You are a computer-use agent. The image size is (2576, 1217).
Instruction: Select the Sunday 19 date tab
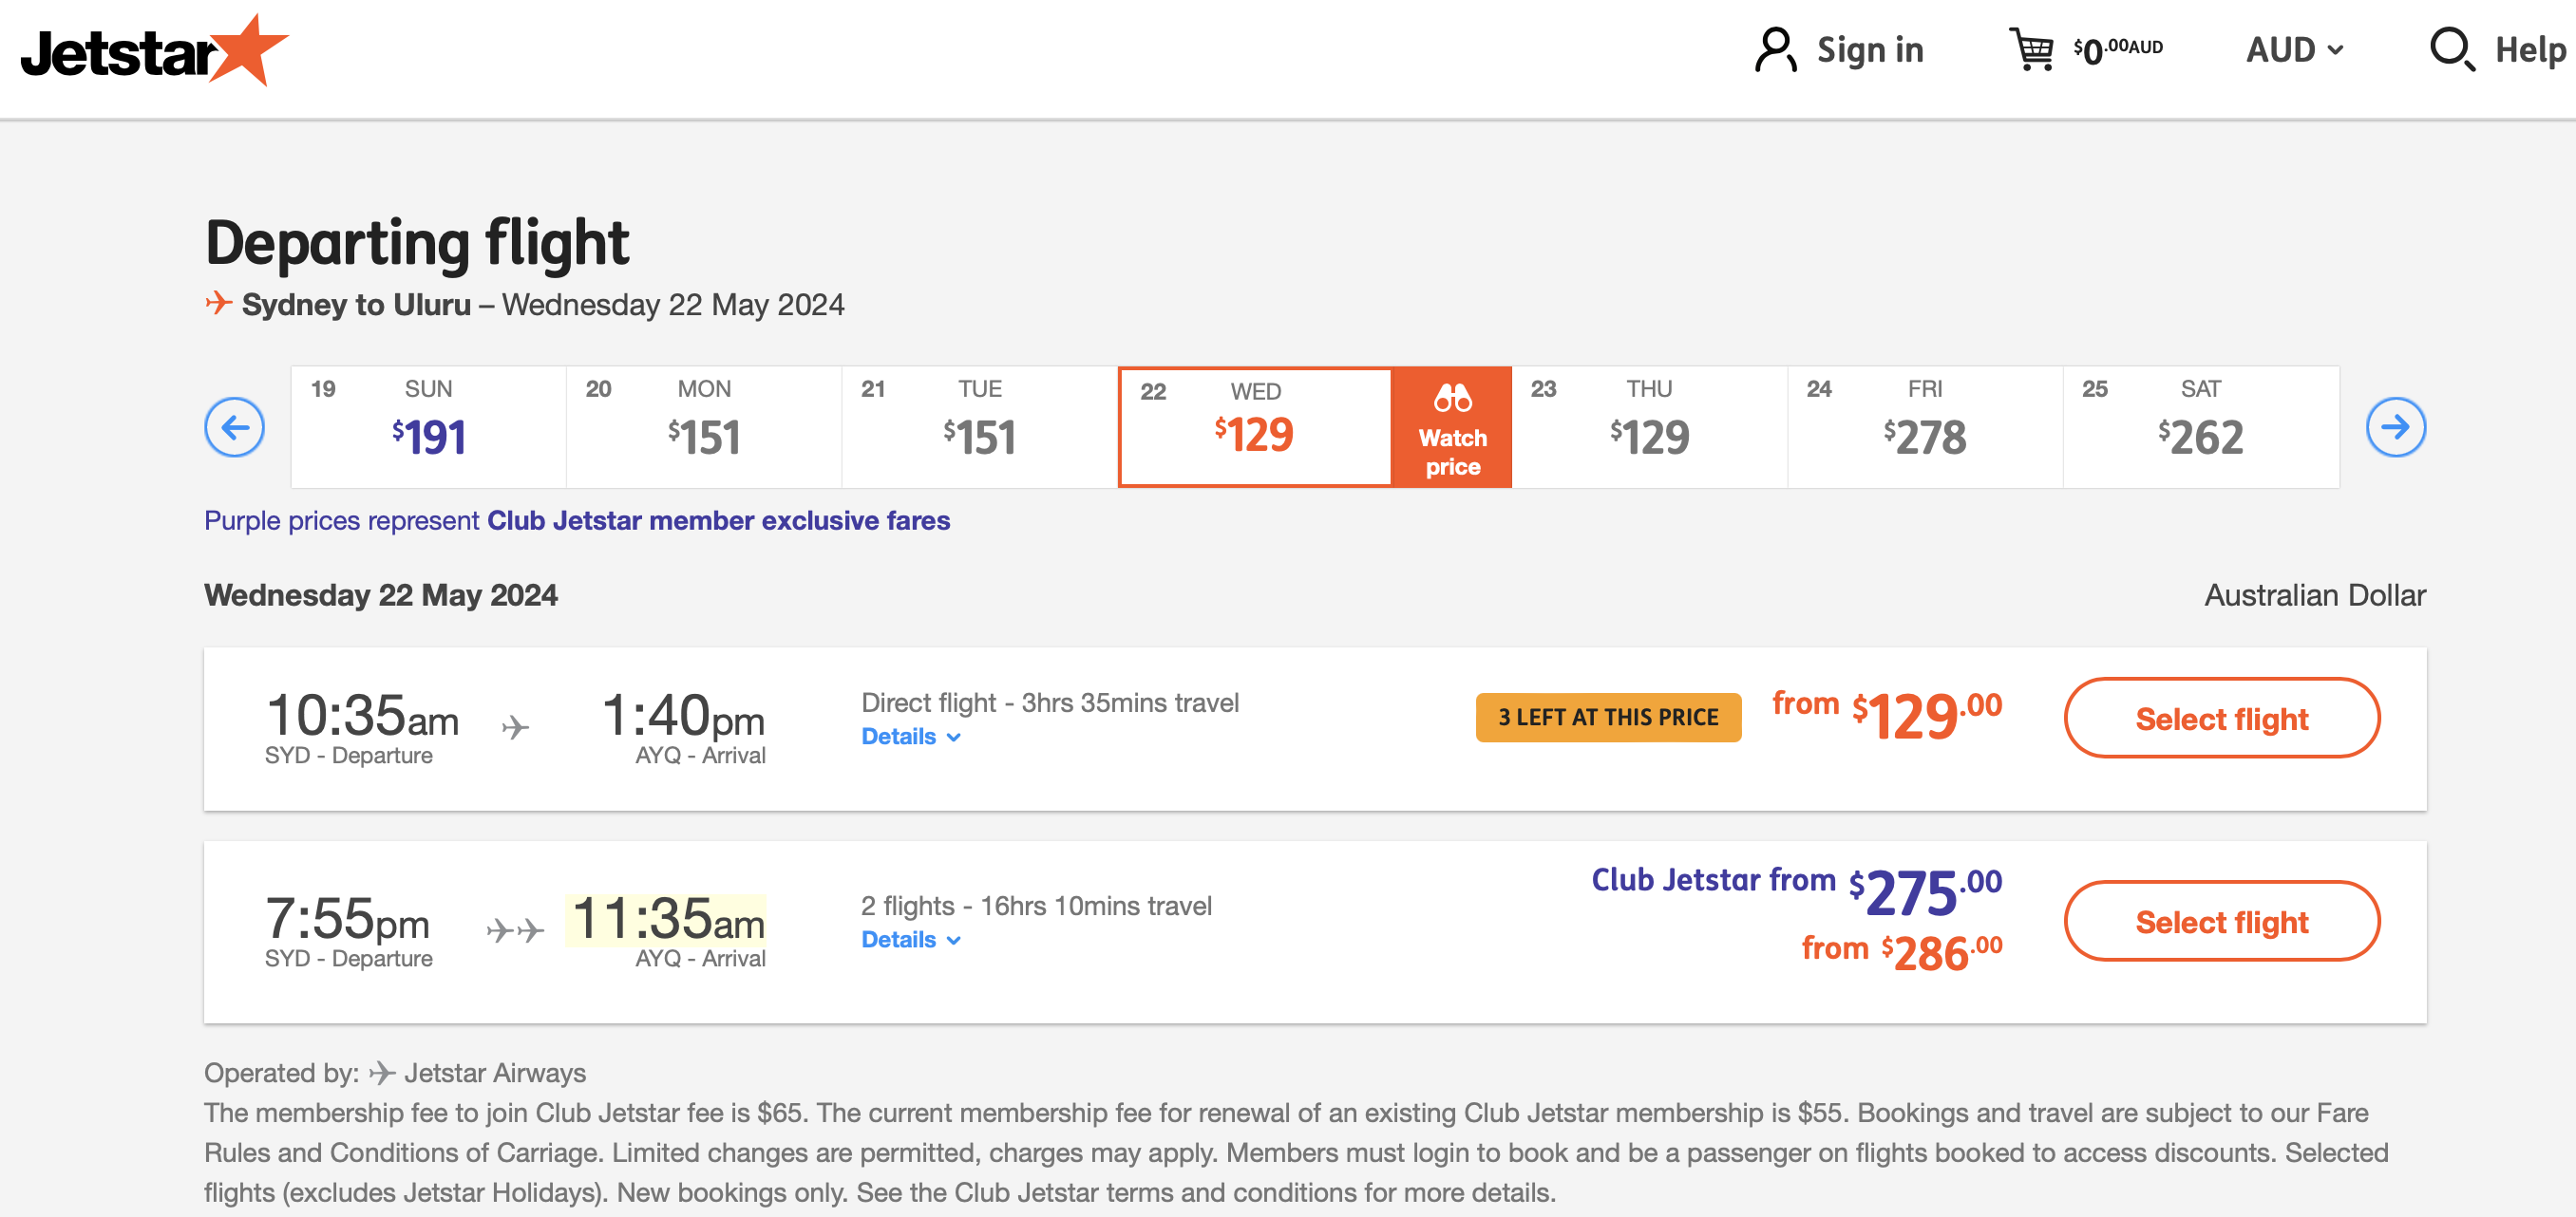coord(428,427)
